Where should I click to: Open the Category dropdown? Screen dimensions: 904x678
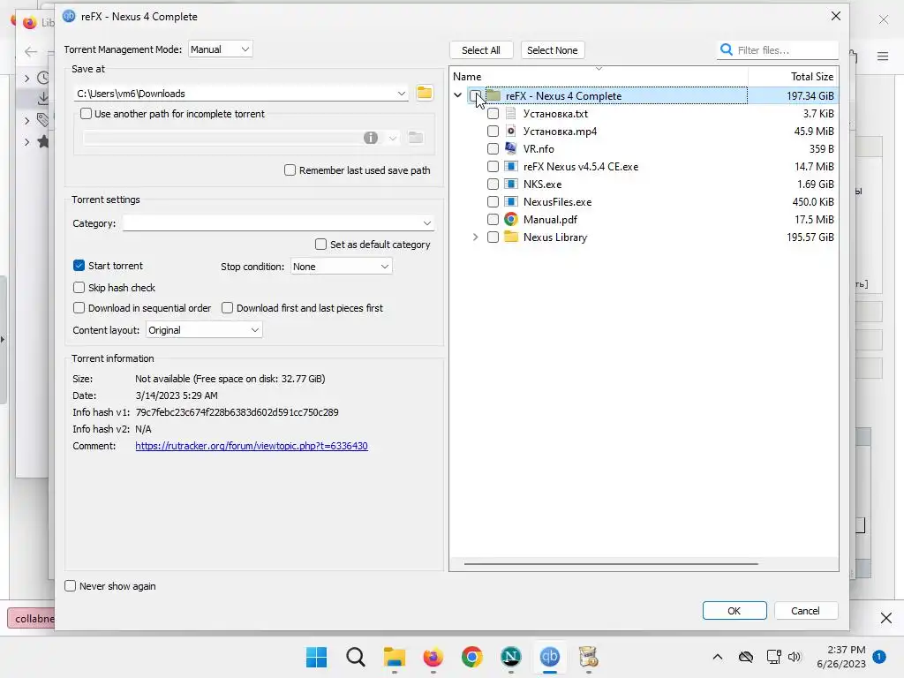pos(426,223)
